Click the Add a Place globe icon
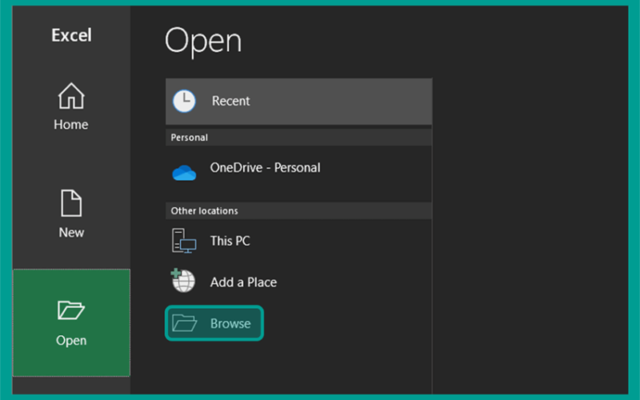Screen dimensions: 640x400 [x=183, y=281]
